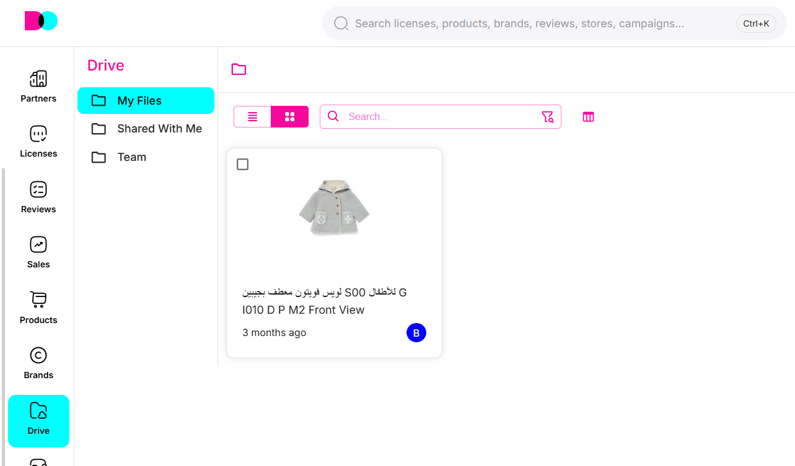Focus the global search bar
Image resolution: width=795 pixels, height=466 pixels.
pos(555,24)
